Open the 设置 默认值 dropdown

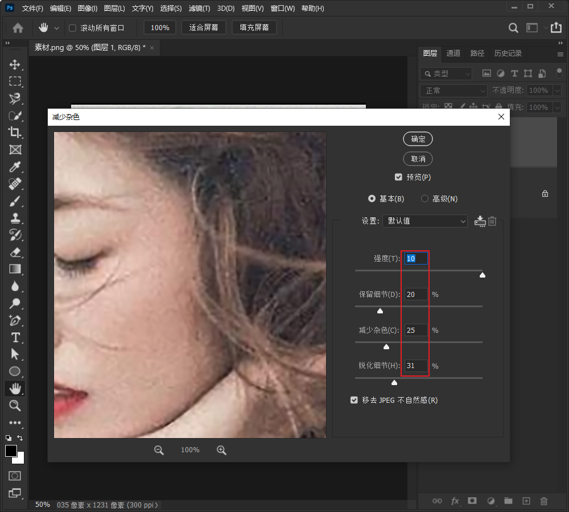tap(424, 221)
